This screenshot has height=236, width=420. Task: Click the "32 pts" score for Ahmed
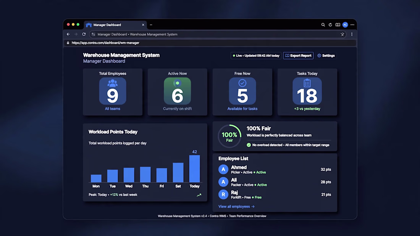click(x=326, y=169)
